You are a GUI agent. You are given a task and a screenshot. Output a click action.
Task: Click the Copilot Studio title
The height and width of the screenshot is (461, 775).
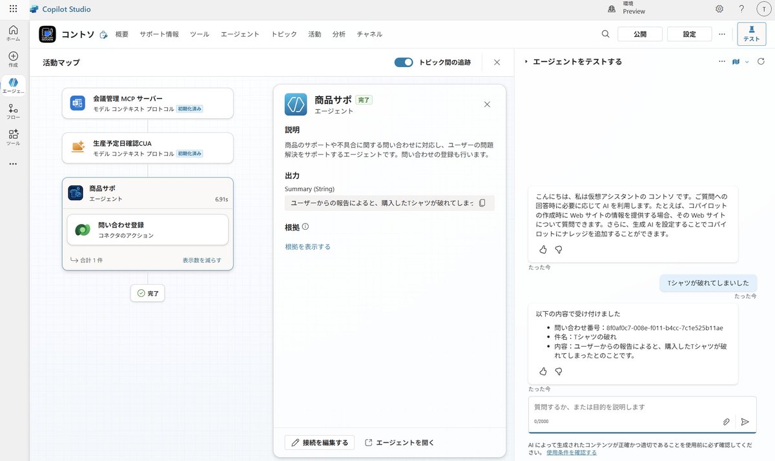67,10
